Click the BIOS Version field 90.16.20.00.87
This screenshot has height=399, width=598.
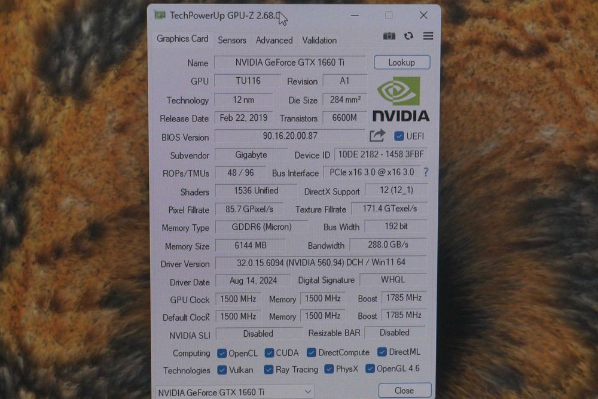click(290, 136)
